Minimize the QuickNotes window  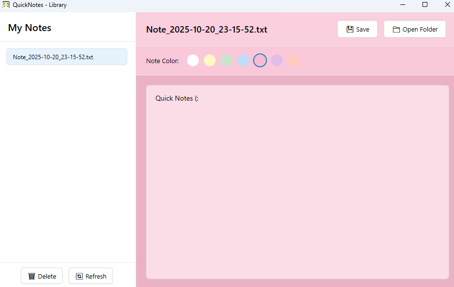402,4
